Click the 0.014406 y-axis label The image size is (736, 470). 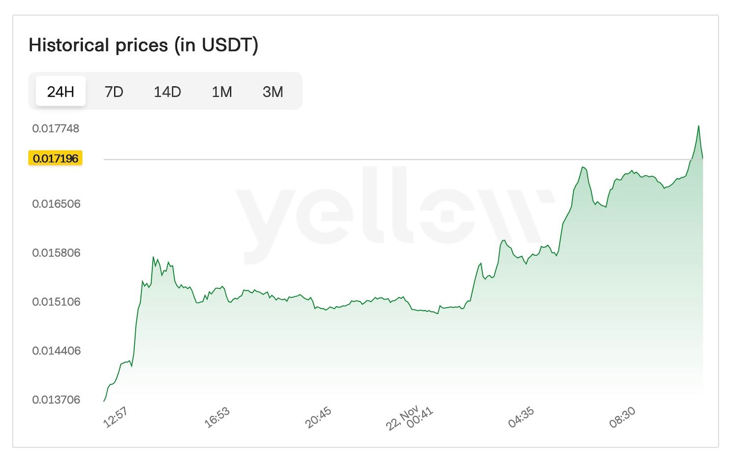click(56, 351)
